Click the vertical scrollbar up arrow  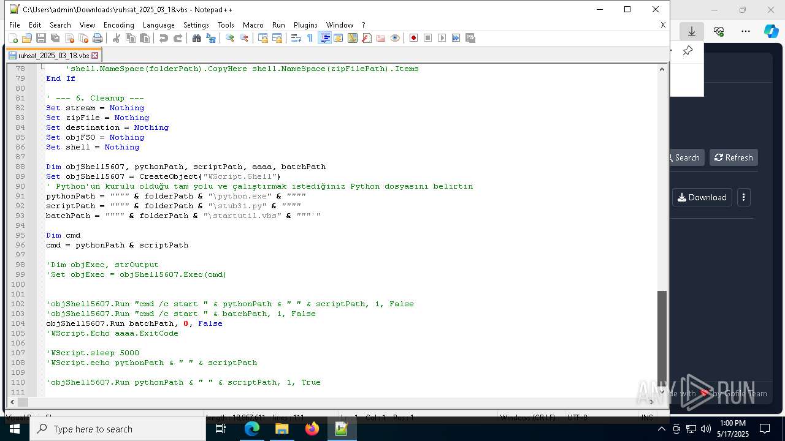(662, 69)
